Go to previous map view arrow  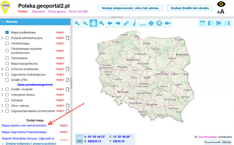(x=110, y=23)
